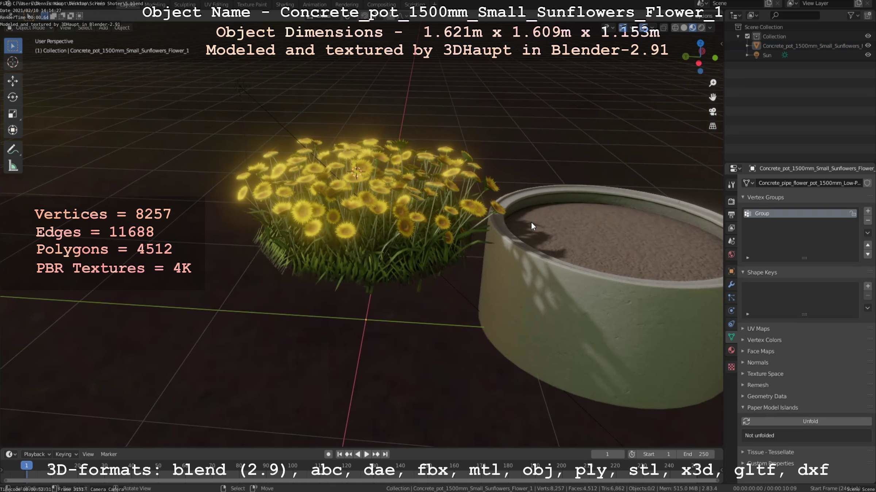
Task: Click the pan view hand icon
Action: [x=712, y=97]
